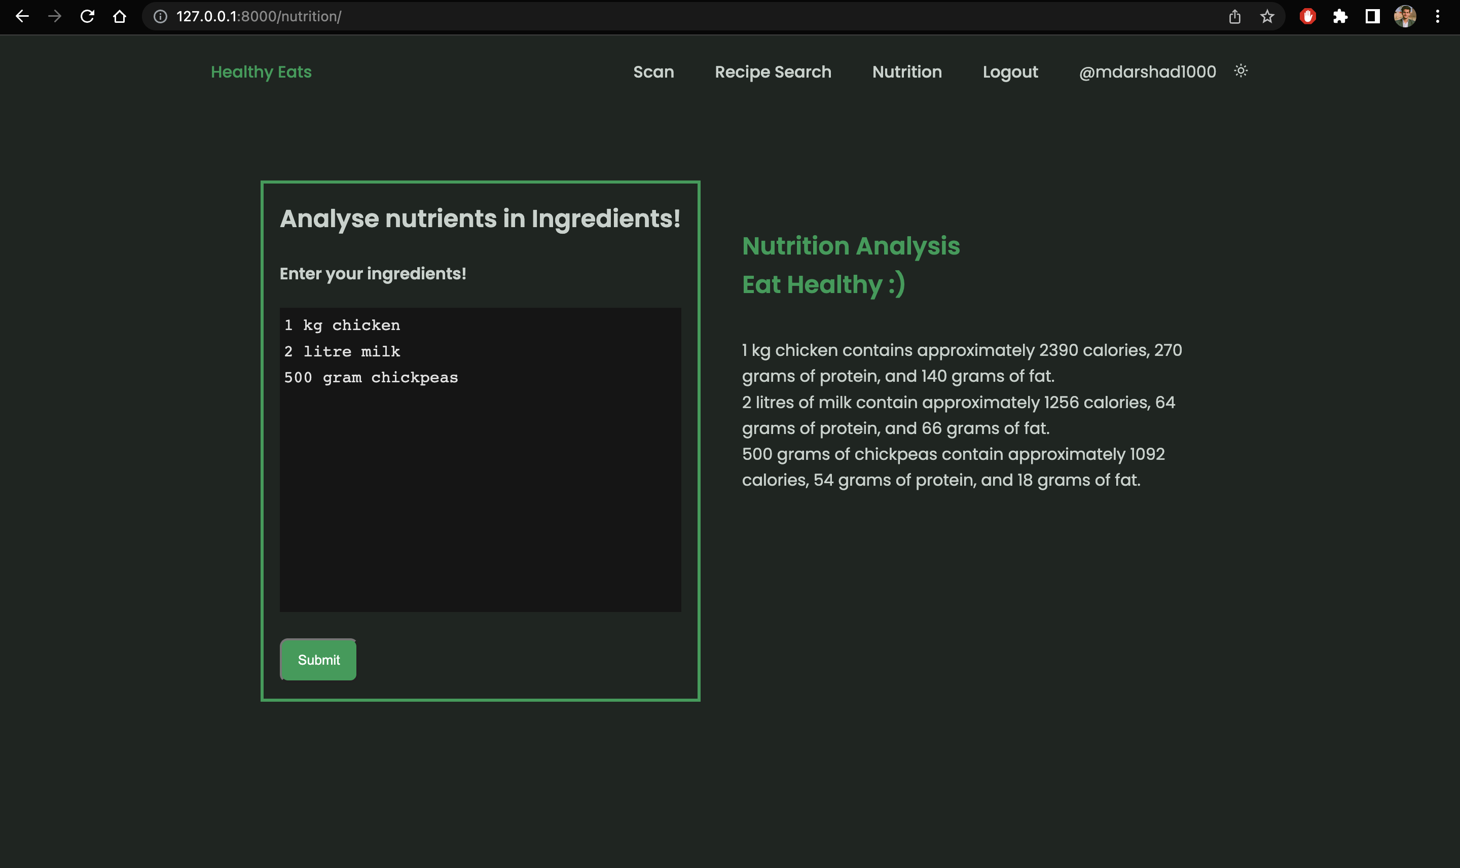Bookmark this page with the star toggle
This screenshot has height=868, width=1460.
1266,16
